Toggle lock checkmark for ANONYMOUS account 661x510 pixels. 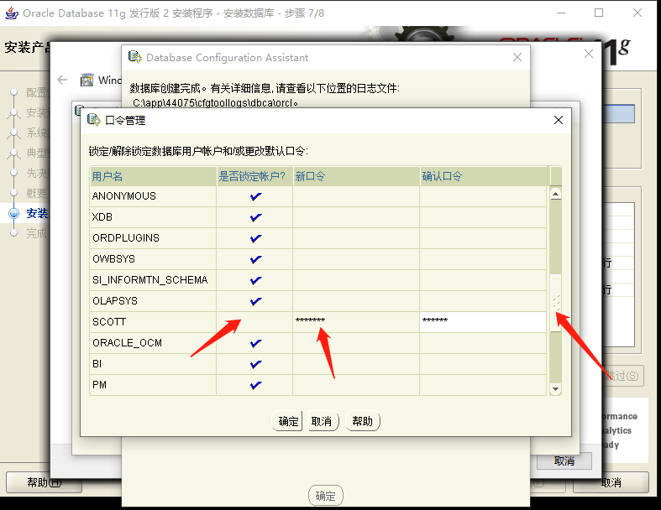tap(255, 196)
